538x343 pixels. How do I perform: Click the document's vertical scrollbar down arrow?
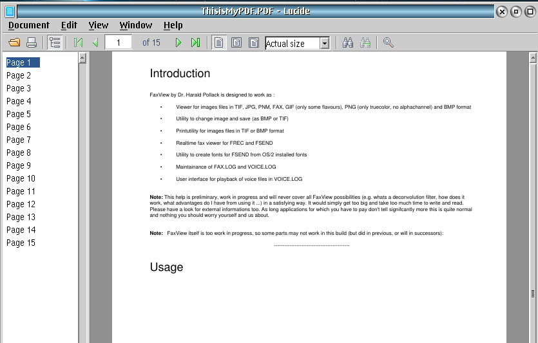point(533,338)
